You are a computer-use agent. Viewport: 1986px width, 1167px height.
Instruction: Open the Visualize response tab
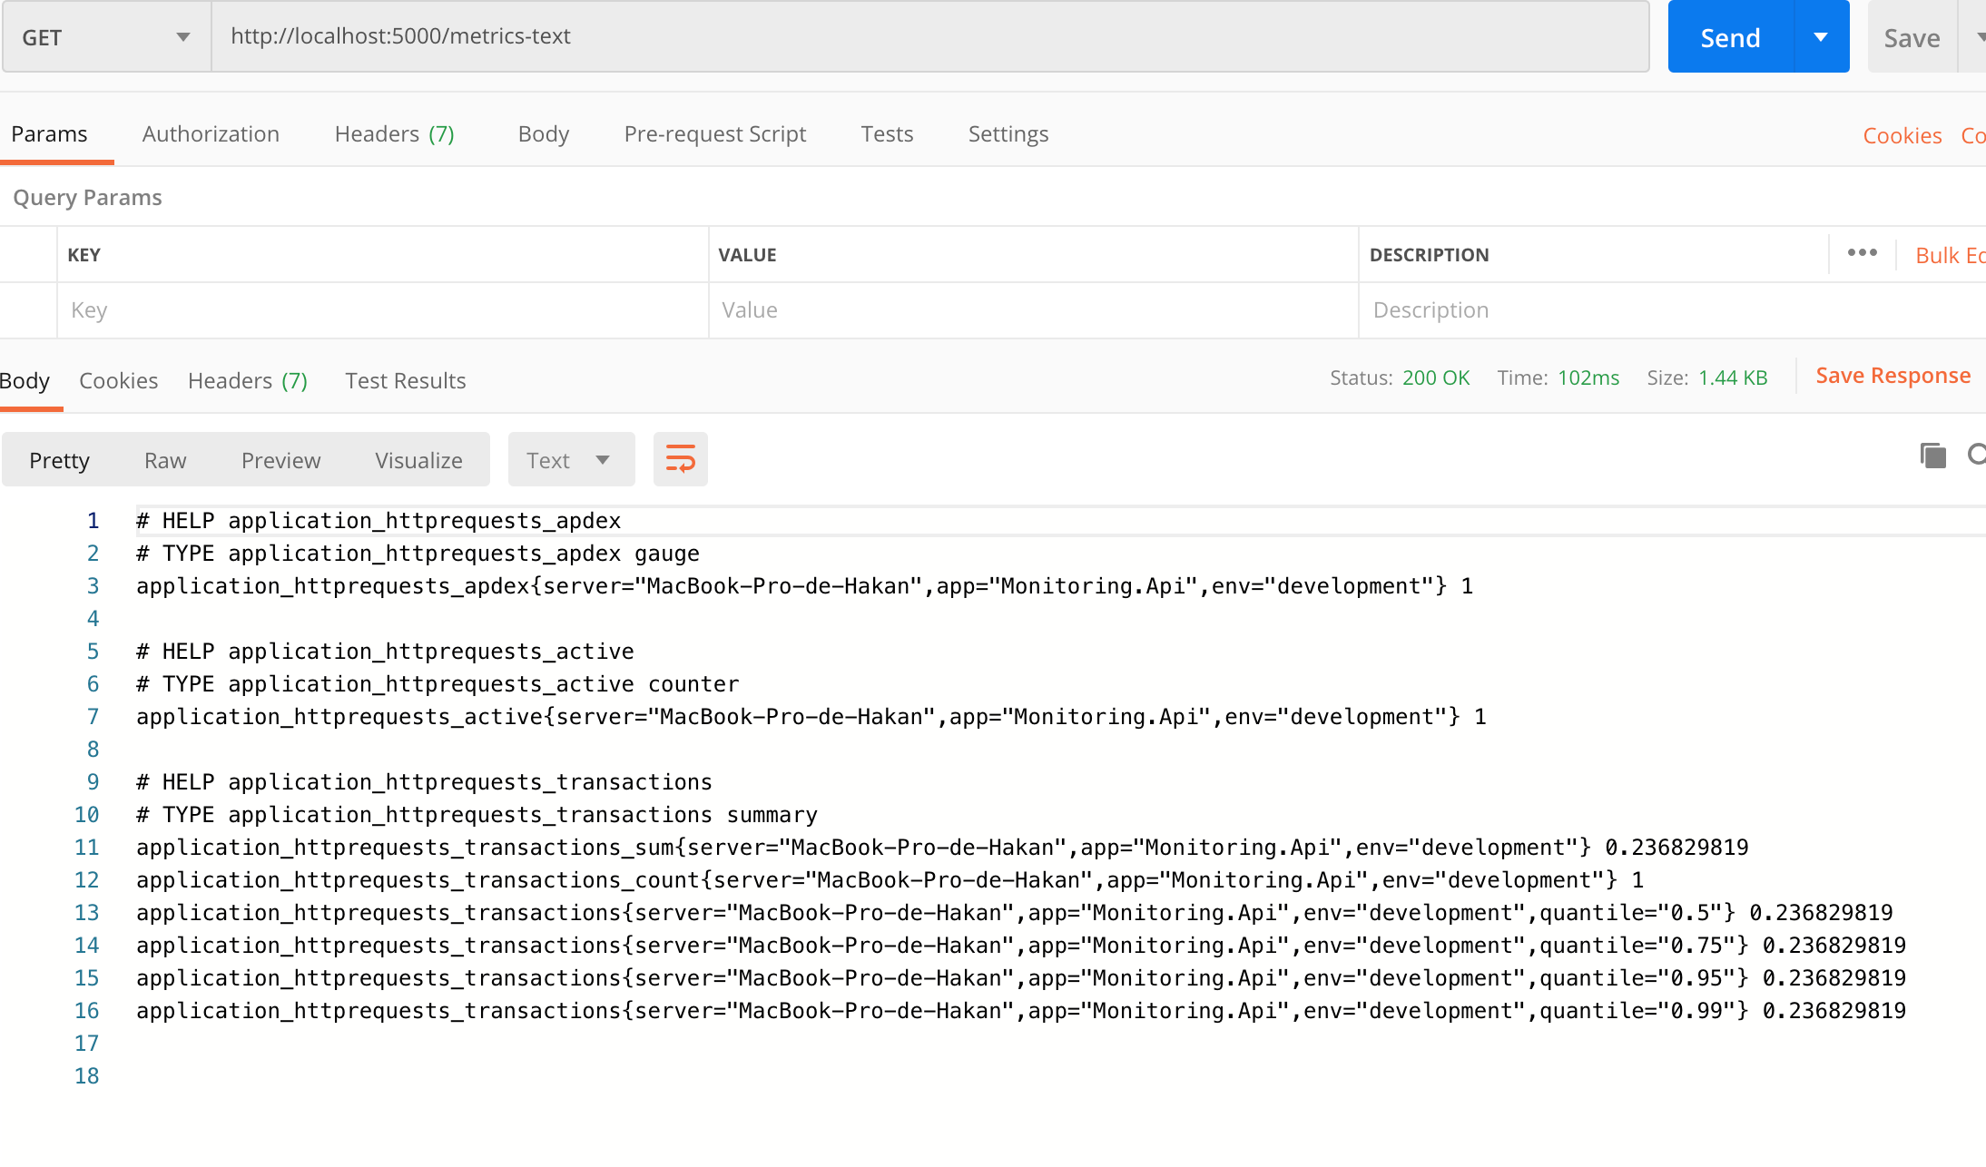418,460
